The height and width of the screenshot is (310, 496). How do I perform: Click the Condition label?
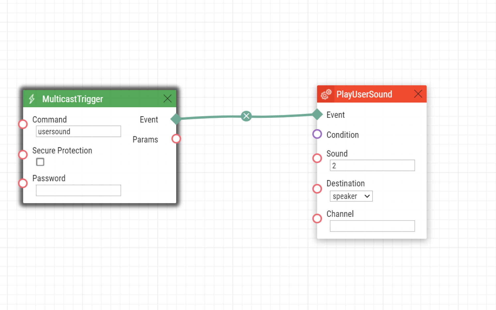[343, 135]
